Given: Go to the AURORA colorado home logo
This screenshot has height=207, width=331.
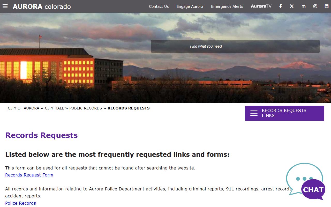Looking at the screenshot, I should pyautogui.click(x=42, y=6).
